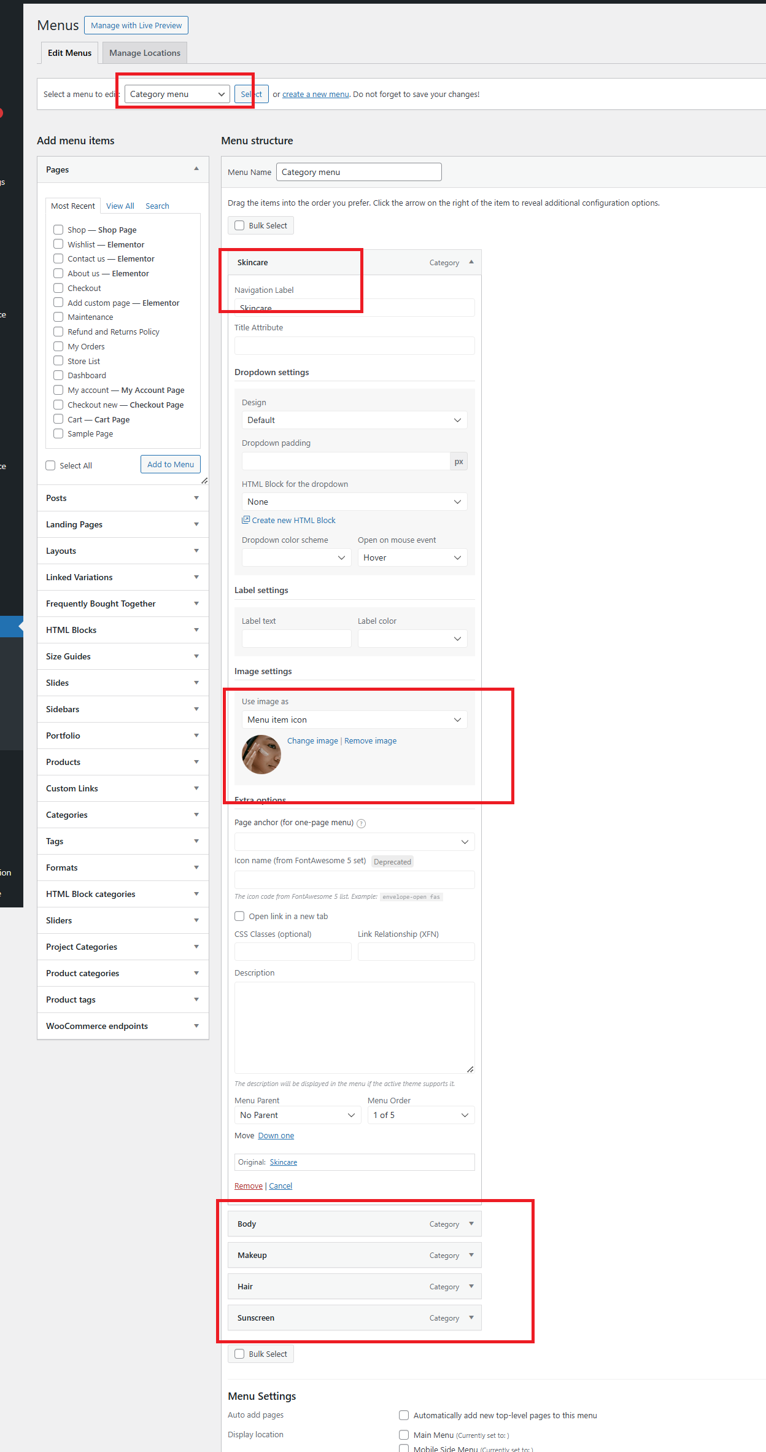Viewport: 766px width, 1452px height.
Task: Open the Design dropdown
Action: [x=355, y=420]
